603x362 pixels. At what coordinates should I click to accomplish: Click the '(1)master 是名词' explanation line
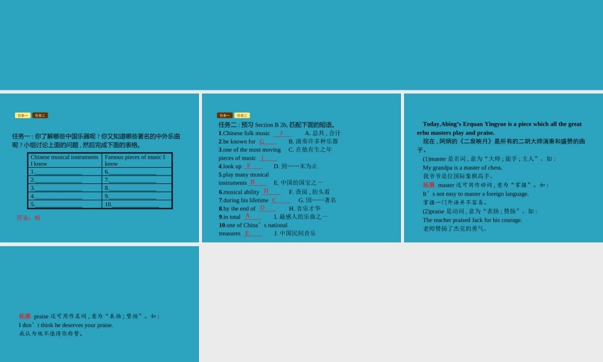tap(489, 159)
